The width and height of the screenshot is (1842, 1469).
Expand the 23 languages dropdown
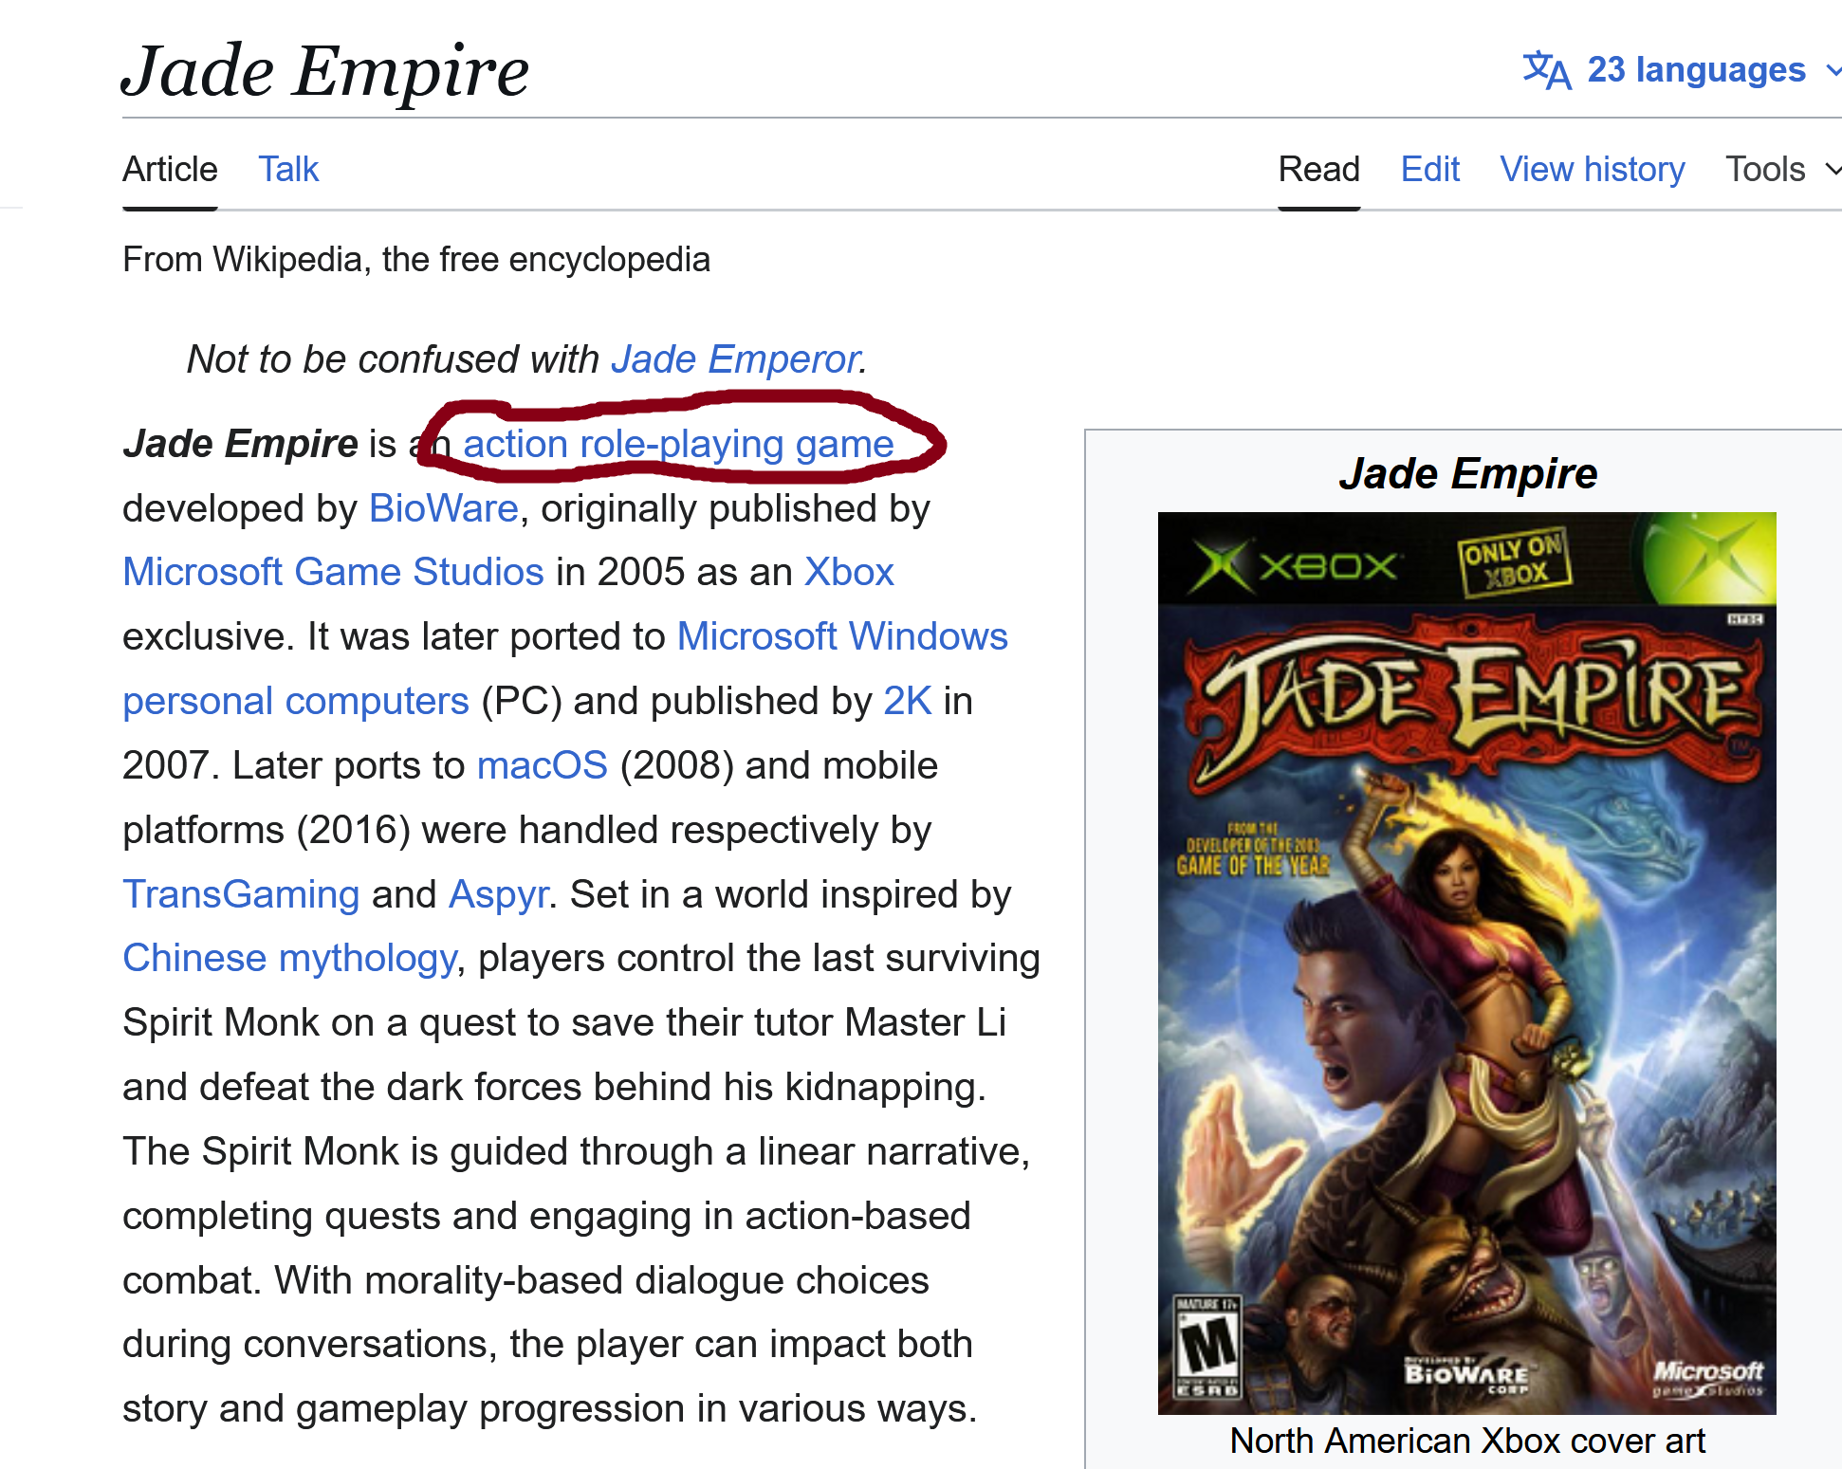tap(1696, 70)
